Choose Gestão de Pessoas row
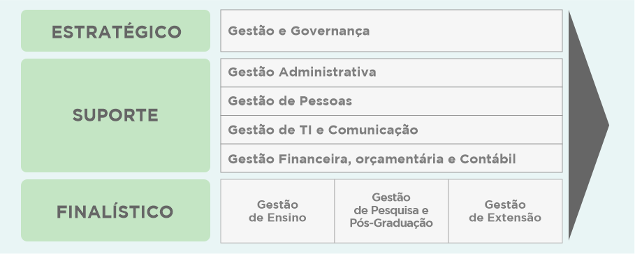 point(391,101)
